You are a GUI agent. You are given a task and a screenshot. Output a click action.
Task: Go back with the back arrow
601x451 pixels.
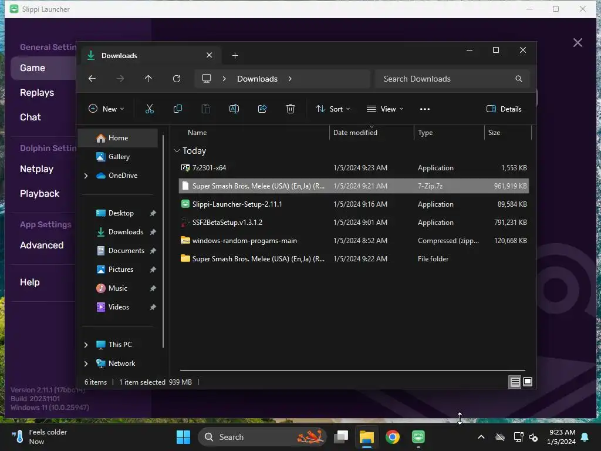point(92,79)
